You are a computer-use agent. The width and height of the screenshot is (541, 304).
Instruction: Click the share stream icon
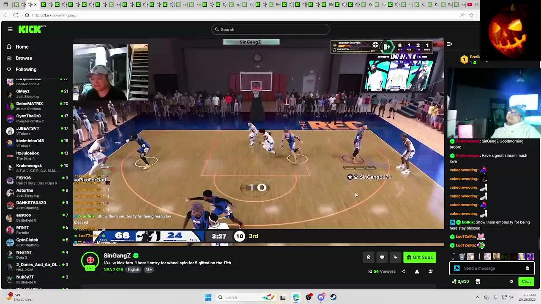[x=403, y=271]
